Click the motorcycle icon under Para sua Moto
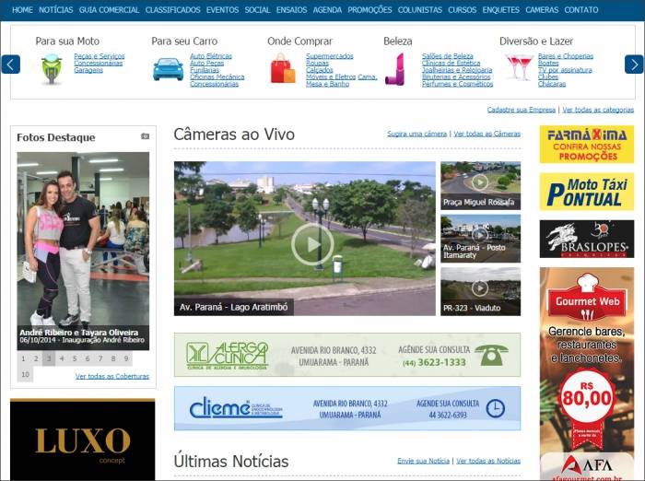This screenshot has width=645, height=481. 52,69
